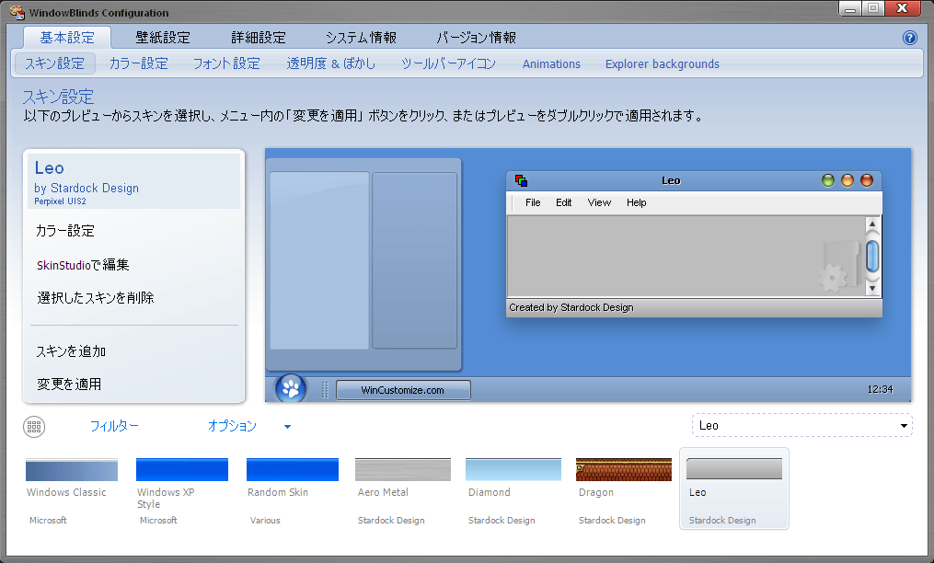Select the スキン設定 sub-tab
The width and height of the screenshot is (934, 563).
point(55,63)
